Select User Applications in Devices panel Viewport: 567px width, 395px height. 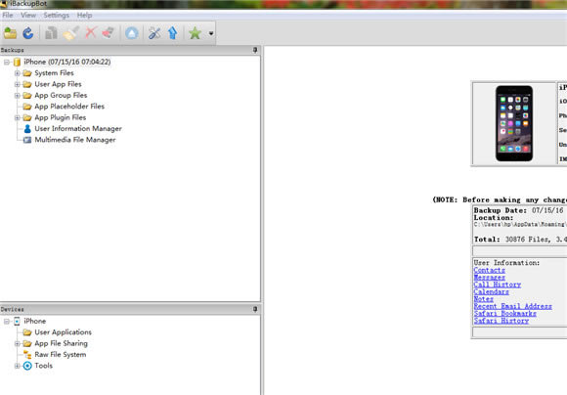pos(63,332)
